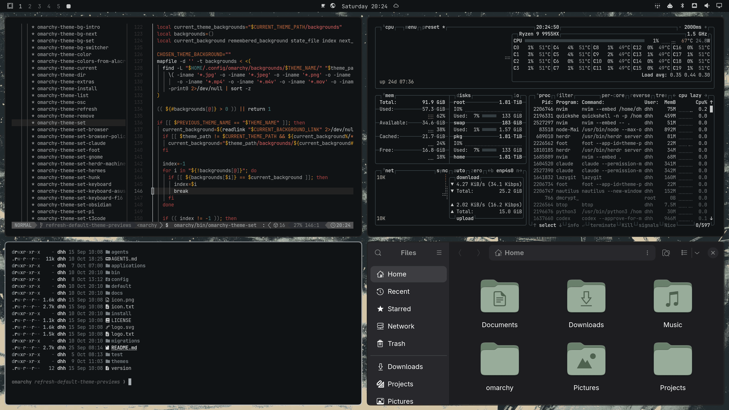Open search in Files window
The image size is (729, 410).
pyautogui.click(x=378, y=253)
